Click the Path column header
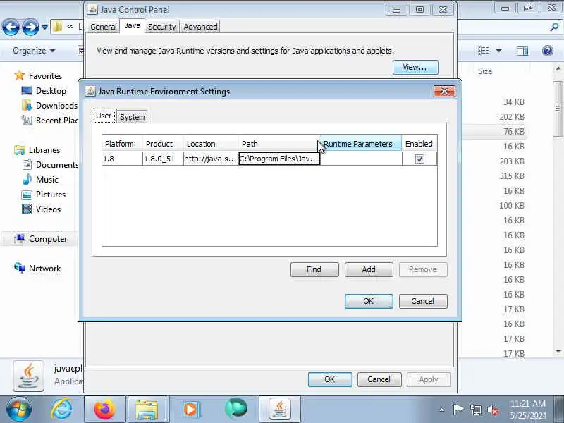The width and height of the screenshot is (564, 423). (x=279, y=144)
